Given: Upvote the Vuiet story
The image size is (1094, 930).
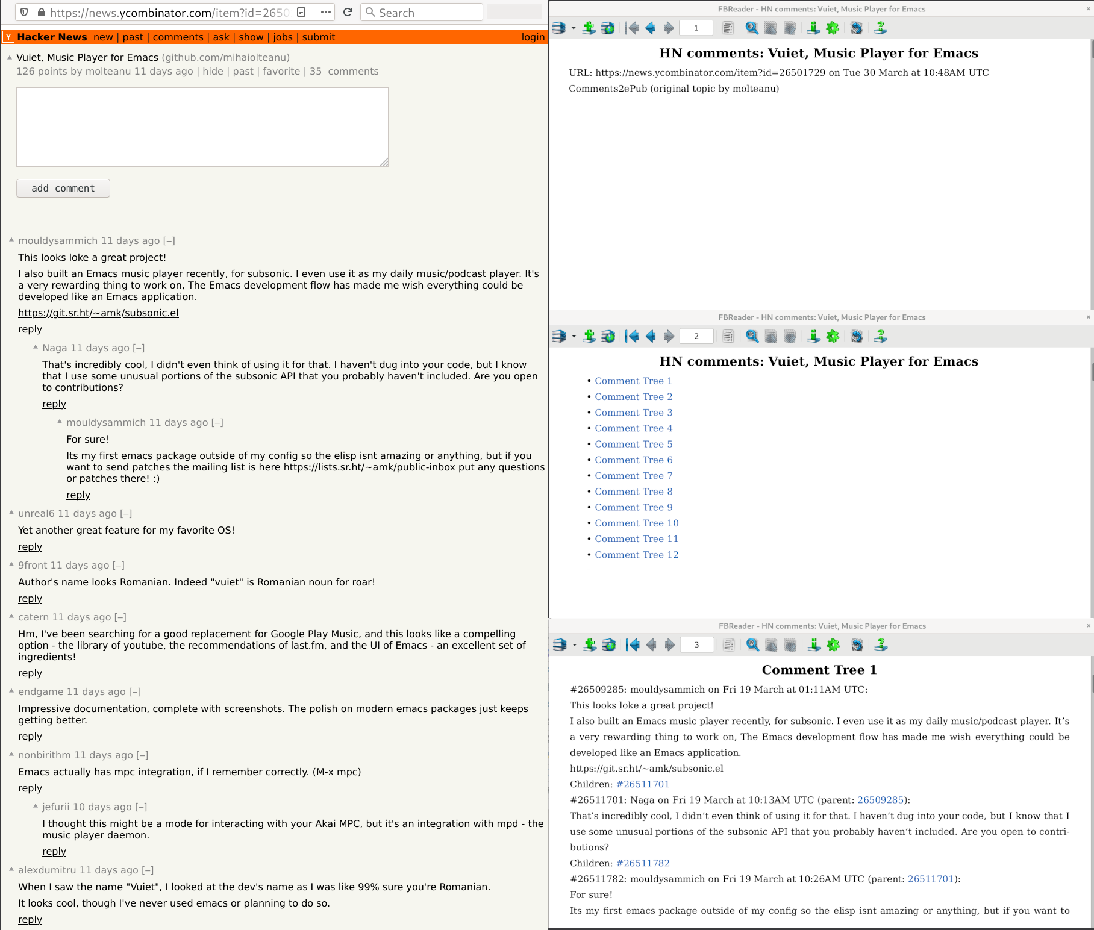Looking at the screenshot, I should click(x=10, y=57).
